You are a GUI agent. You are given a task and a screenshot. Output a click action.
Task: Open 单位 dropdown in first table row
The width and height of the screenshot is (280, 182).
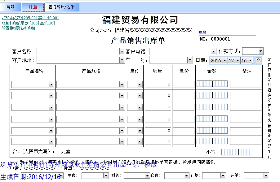(140, 84)
